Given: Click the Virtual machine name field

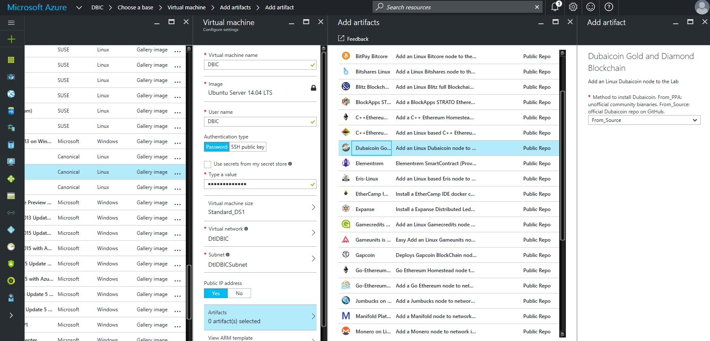Looking at the screenshot, I should click(260, 65).
